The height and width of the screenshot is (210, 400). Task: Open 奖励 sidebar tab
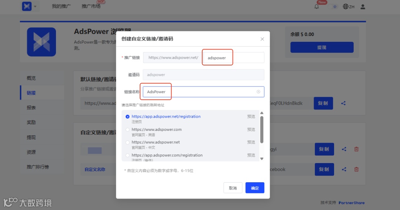(x=42, y=122)
